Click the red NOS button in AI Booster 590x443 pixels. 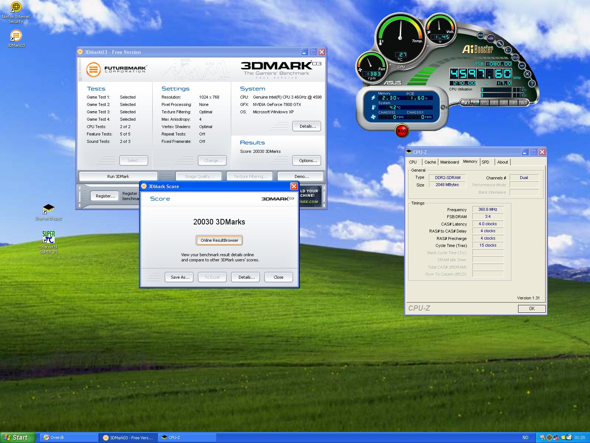tap(402, 131)
